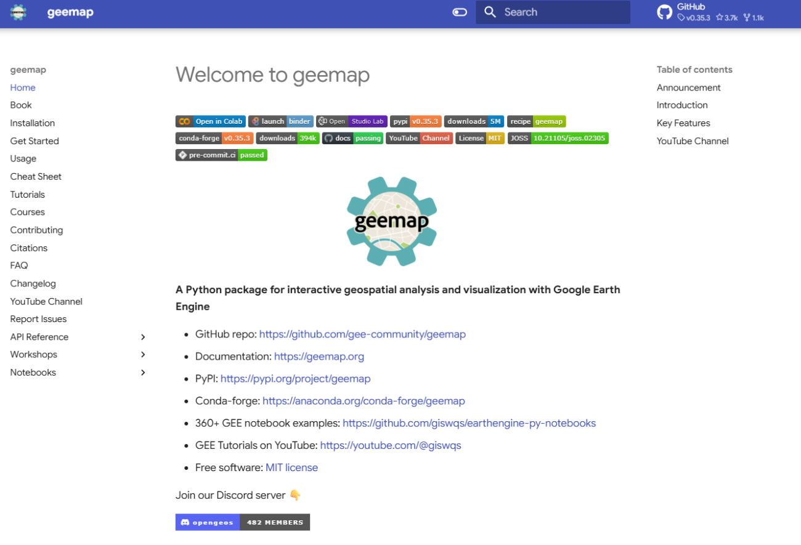Open the GitHub repository link in the header
The width and height of the screenshot is (801, 545).
pos(710,12)
